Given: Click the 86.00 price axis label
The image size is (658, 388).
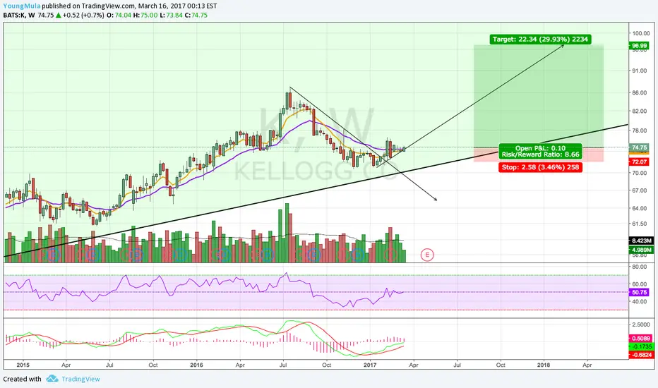Looking at the screenshot, I should [640, 92].
